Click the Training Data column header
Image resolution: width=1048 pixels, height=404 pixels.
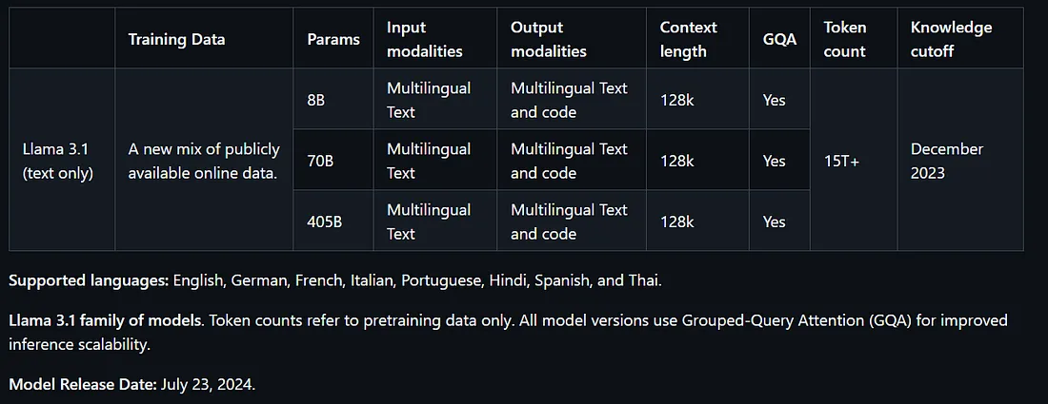point(204,39)
